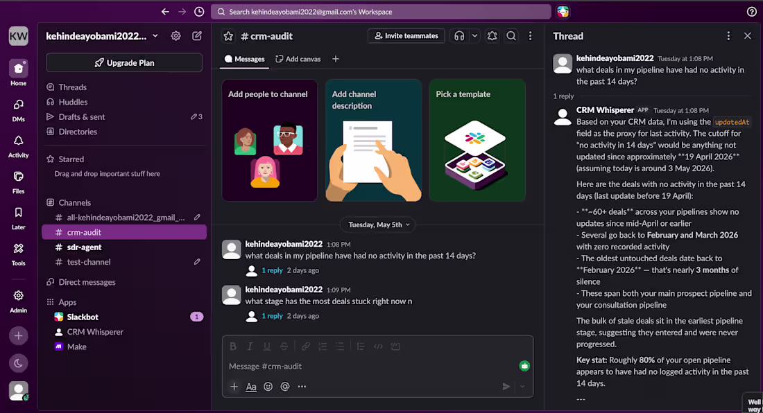763x413 pixels.
Task: Open the test-channel channel
Action: point(124,262)
